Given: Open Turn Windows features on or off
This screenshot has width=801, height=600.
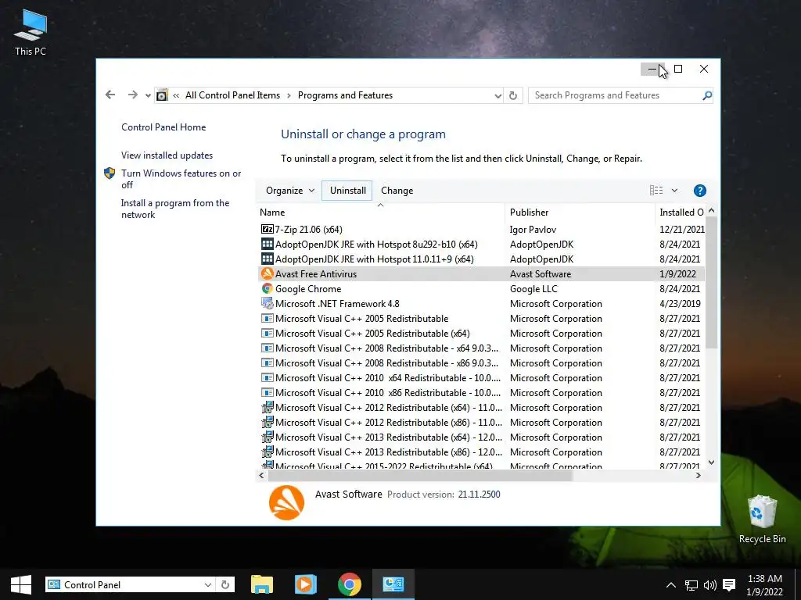Looking at the screenshot, I should pyautogui.click(x=181, y=179).
